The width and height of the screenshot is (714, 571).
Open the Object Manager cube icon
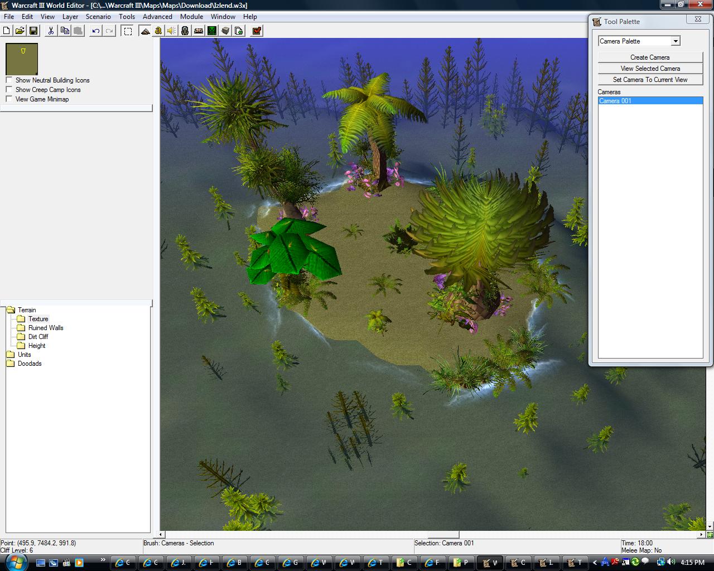(225, 31)
